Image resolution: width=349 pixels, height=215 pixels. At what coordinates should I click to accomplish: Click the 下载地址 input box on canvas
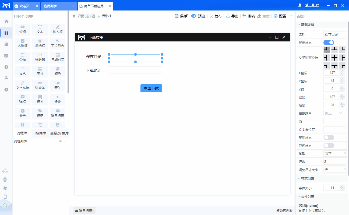click(135, 70)
